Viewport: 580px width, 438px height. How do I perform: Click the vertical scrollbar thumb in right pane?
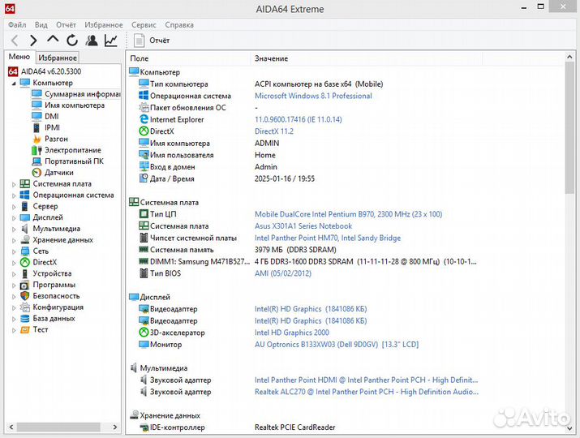click(x=569, y=127)
